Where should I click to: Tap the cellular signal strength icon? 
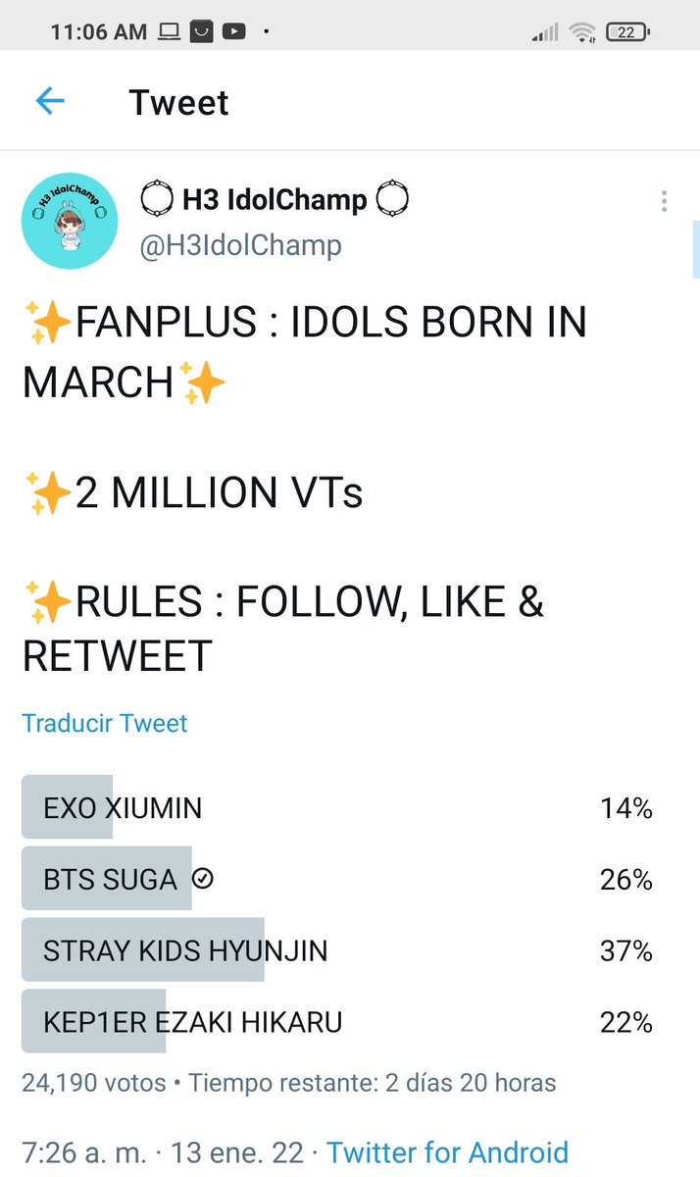545,32
